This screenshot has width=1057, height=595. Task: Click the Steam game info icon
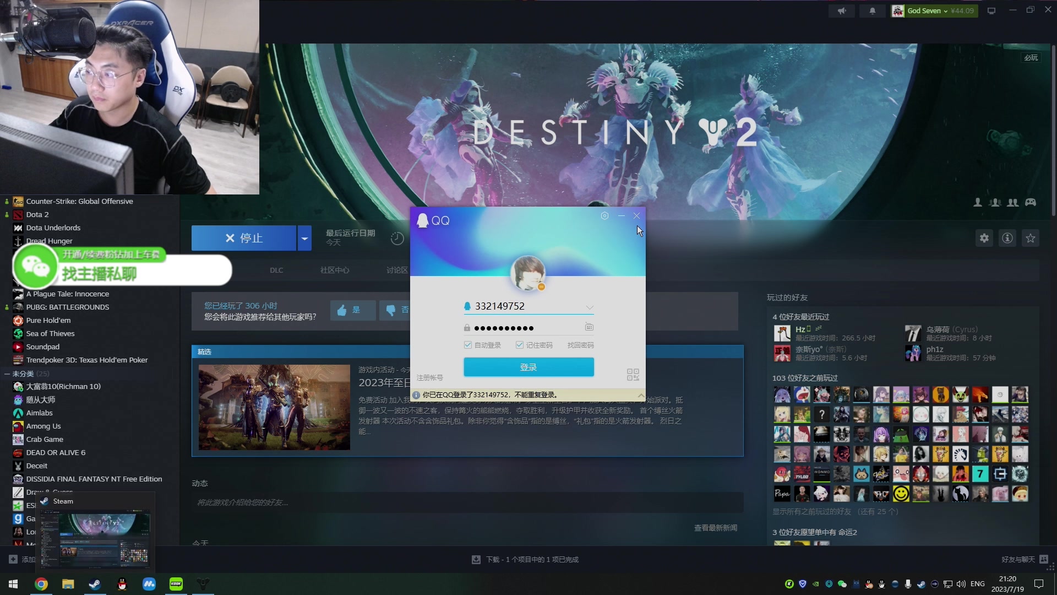pos(1007,238)
